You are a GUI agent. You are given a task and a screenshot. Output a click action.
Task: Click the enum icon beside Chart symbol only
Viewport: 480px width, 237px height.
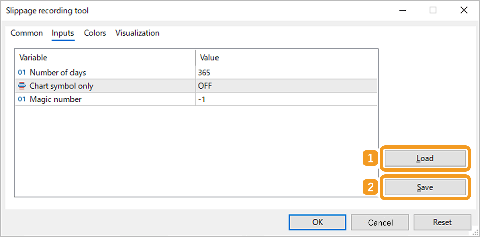pyautogui.click(x=22, y=86)
